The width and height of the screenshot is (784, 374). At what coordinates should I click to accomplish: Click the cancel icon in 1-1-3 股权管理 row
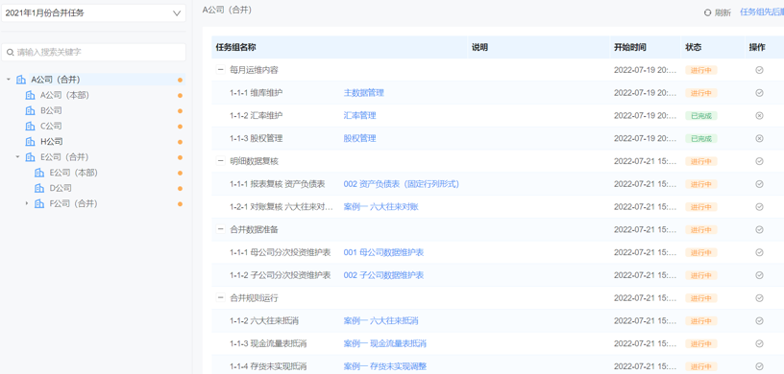[x=759, y=138]
